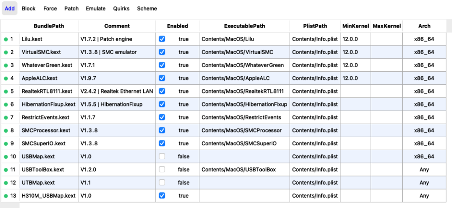The image size is (452, 208).
Task: Select the RealtekRTL8111.kext cell
Action: [x=49, y=91]
